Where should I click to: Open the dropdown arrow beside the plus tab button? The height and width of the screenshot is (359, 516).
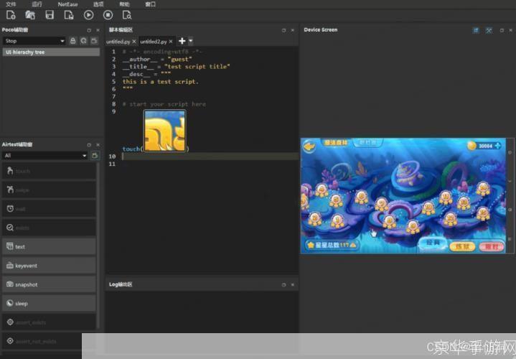(x=190, y=41)
